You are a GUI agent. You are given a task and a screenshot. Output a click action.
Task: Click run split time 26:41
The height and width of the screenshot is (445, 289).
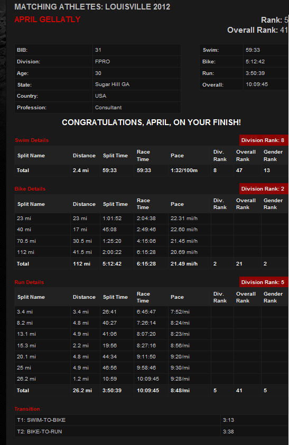click(x=109, y=311)
